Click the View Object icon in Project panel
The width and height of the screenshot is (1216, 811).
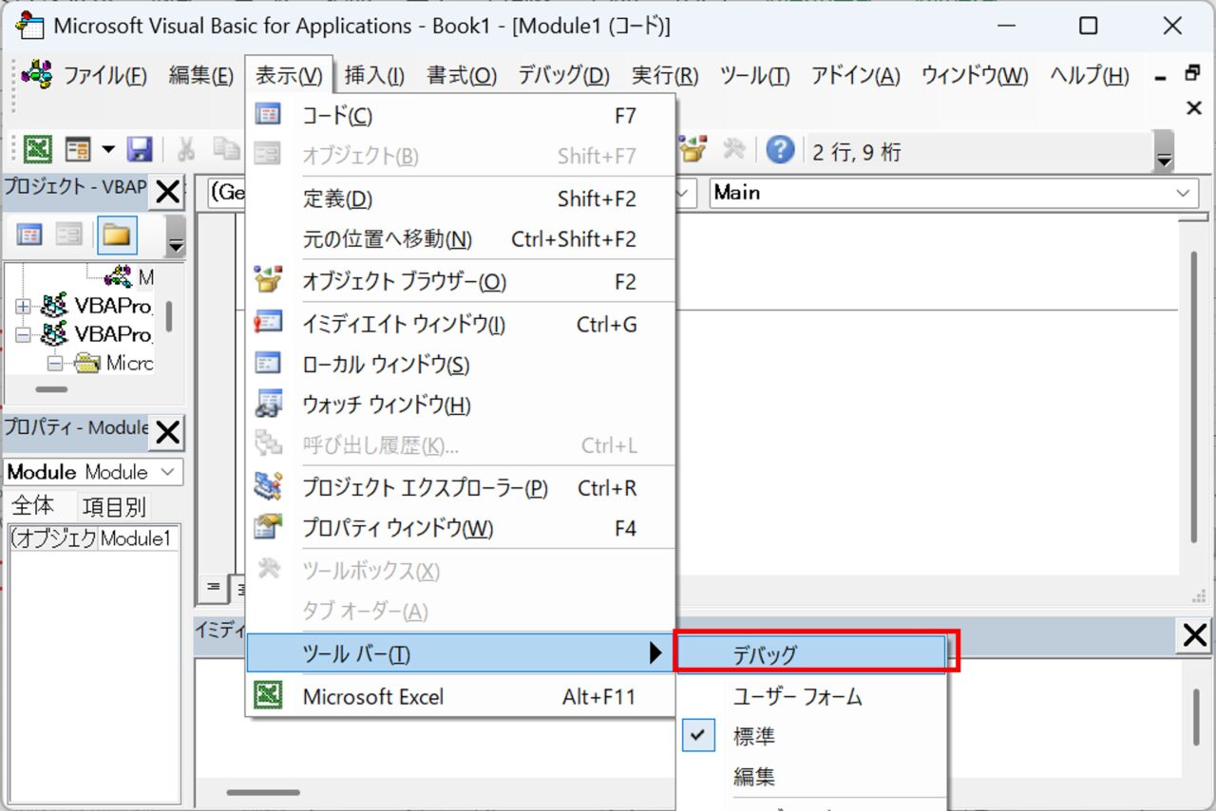[68, 235]
